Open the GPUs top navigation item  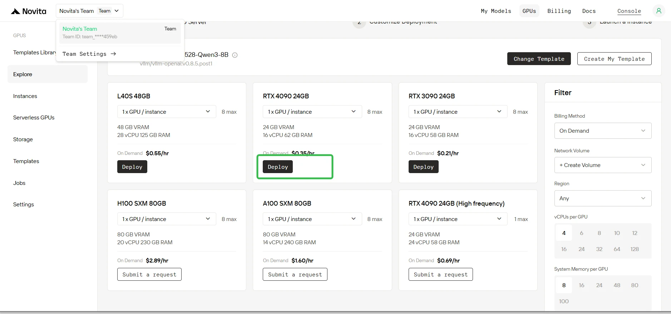coord(529,11)
